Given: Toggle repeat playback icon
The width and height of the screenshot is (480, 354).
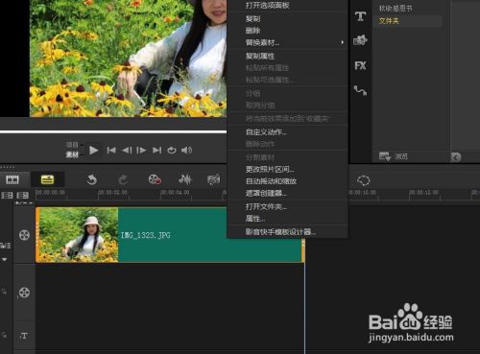Looking at the screenshot, I should [172, 151].
